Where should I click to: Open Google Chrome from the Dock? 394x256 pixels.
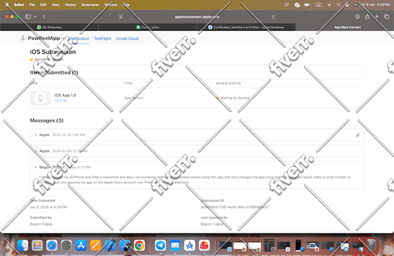tap(139, 245)
